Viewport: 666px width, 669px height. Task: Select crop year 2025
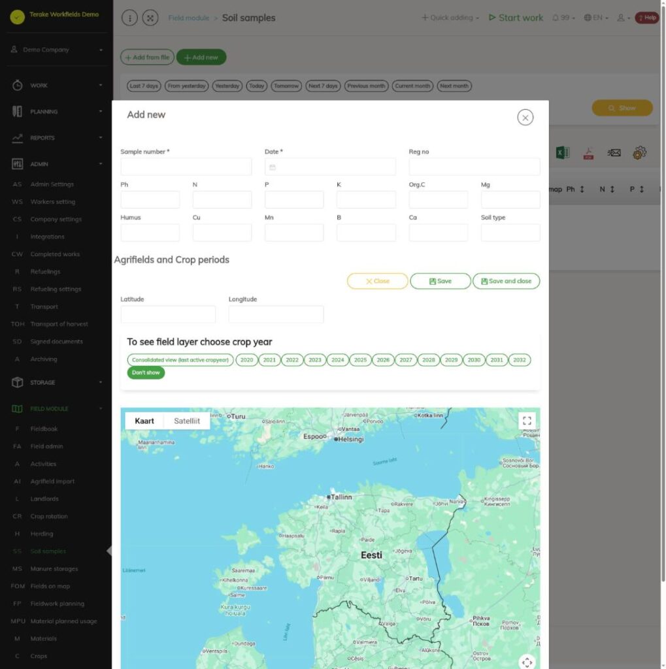(360, 360)
